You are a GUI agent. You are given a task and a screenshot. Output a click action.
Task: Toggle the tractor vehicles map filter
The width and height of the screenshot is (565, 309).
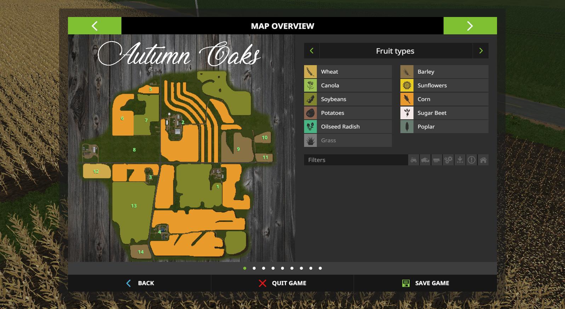coord(413,160)
